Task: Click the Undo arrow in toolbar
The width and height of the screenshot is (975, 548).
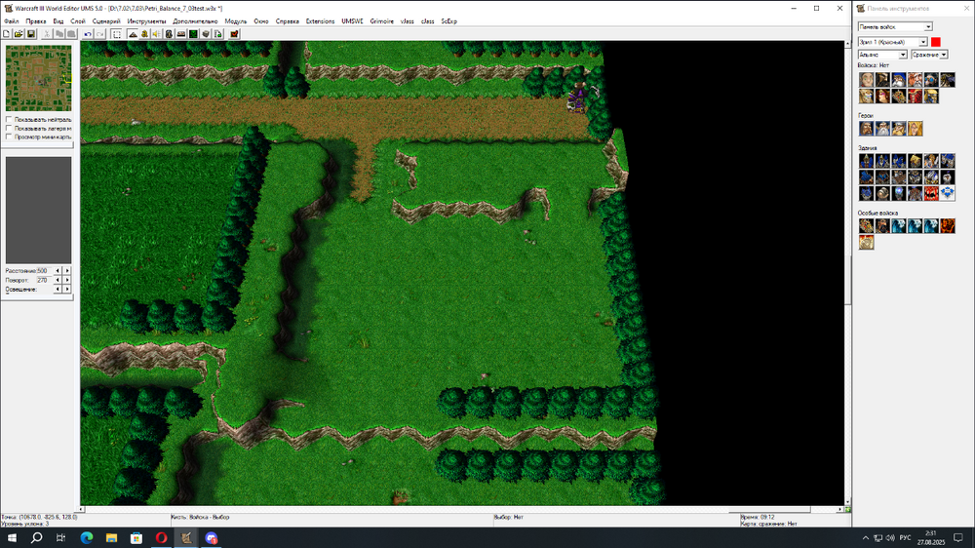Action: [x=88, y=34]
